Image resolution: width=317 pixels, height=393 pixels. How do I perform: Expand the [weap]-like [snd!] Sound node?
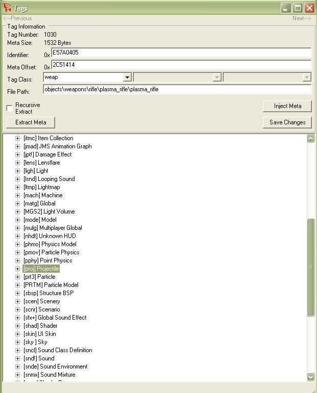click(x=17, y=358)
